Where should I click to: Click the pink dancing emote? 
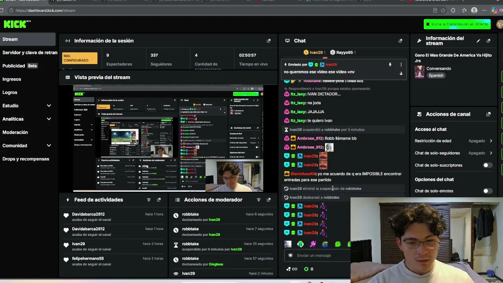[313, 244]
